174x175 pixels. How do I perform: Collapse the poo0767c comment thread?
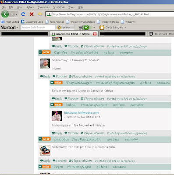point(40,139)
